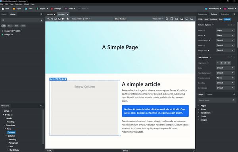The height and width of the screenshot is (152, 238).
Task: Clear text alignment with the X button
Action: tap(218, 63)
